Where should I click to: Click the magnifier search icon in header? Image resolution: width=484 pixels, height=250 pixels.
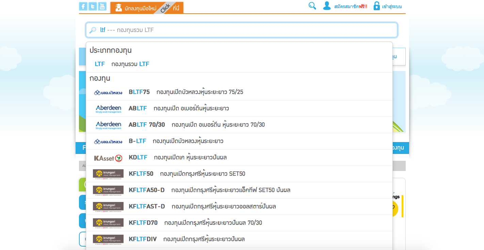[312, 6]
